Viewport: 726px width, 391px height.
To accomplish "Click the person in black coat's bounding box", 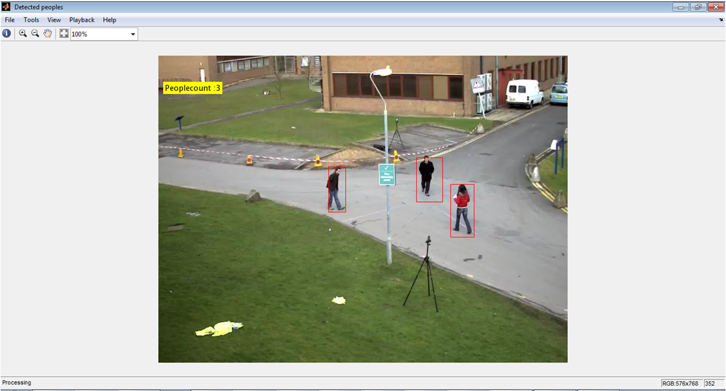I will pyautogui.click(x=429, y=179).
